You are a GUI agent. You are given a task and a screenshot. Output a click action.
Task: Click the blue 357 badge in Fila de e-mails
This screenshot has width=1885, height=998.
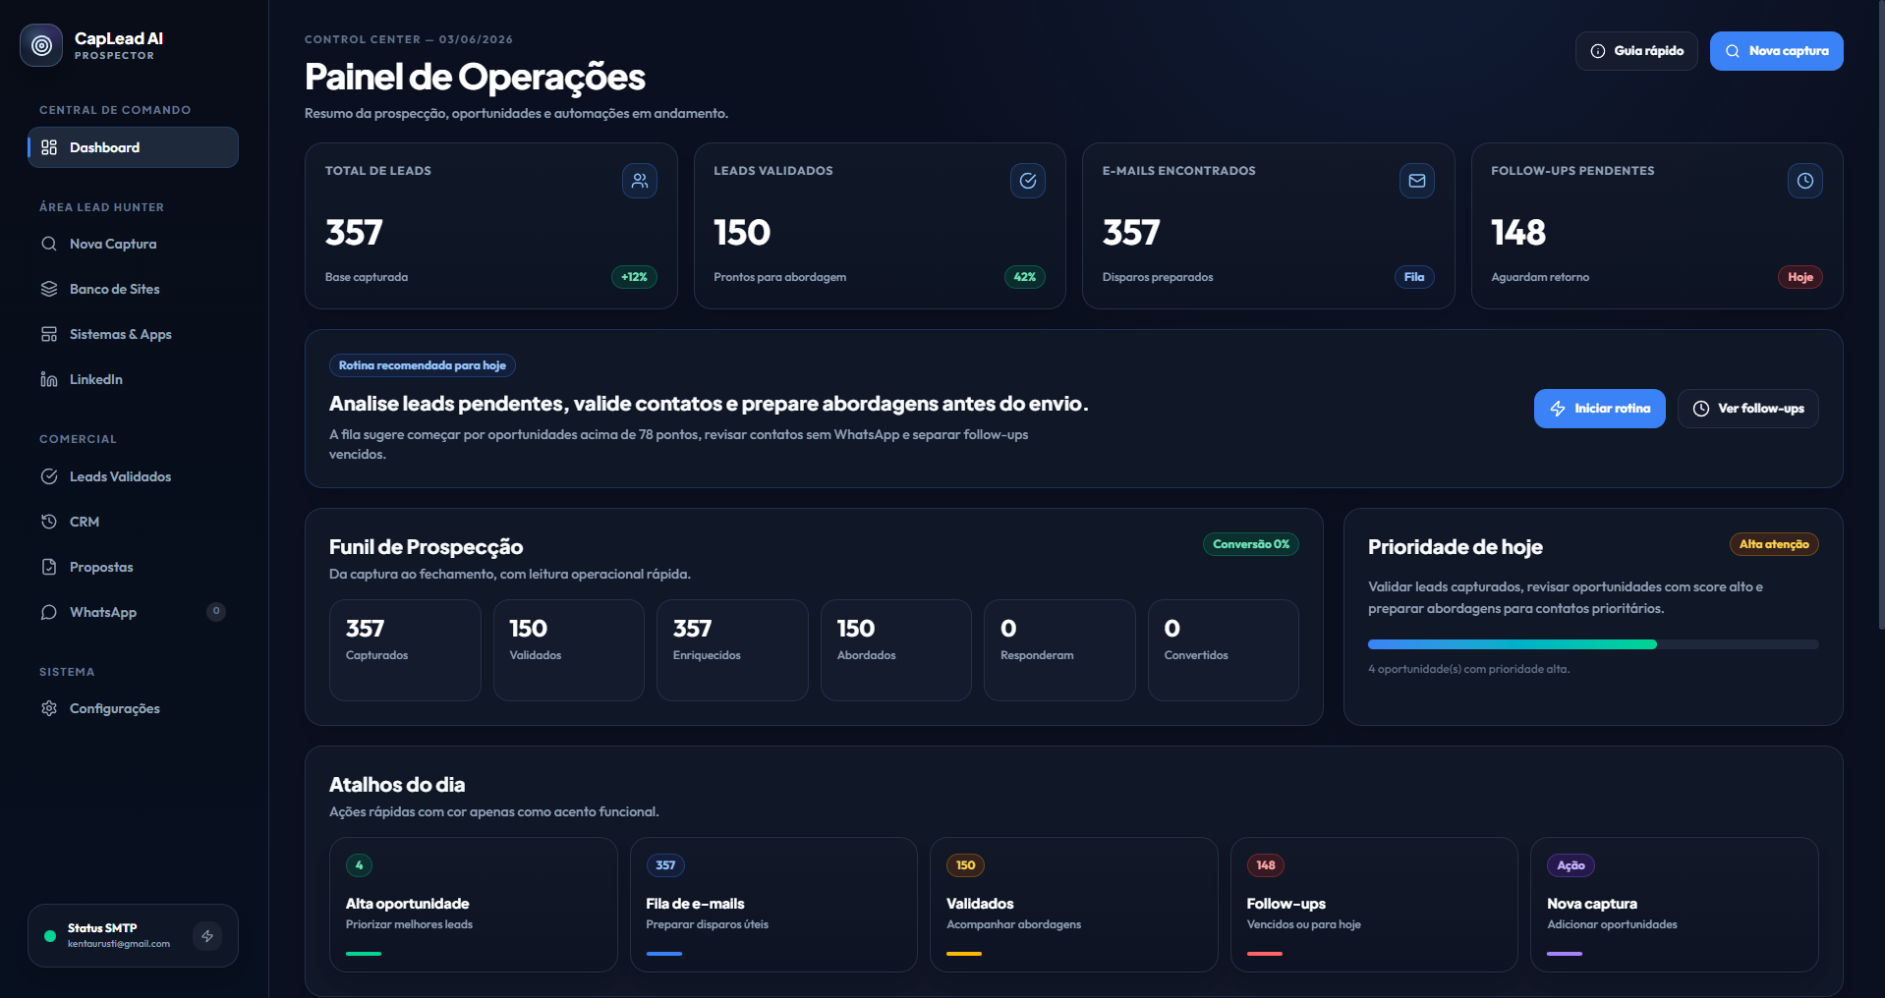click(x=665, y=865)
